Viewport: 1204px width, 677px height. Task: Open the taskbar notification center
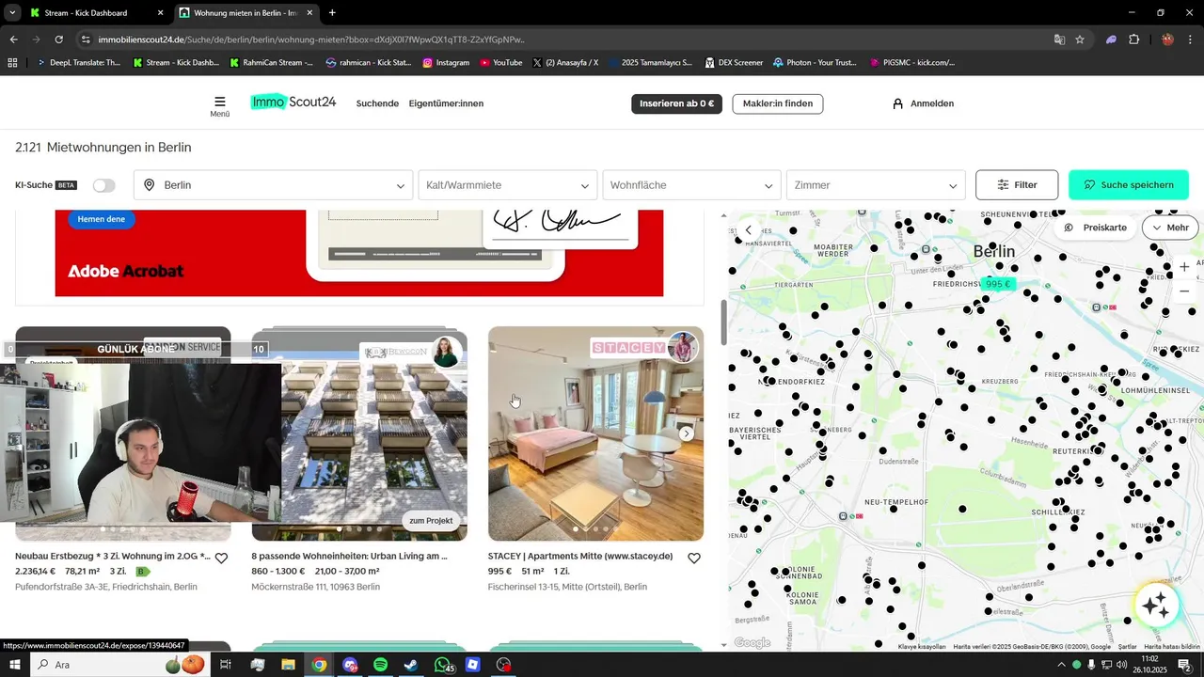click(1185, 665)
